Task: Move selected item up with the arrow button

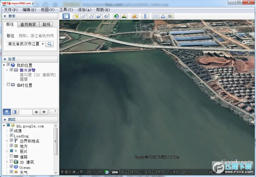Action: pos(36,112)
